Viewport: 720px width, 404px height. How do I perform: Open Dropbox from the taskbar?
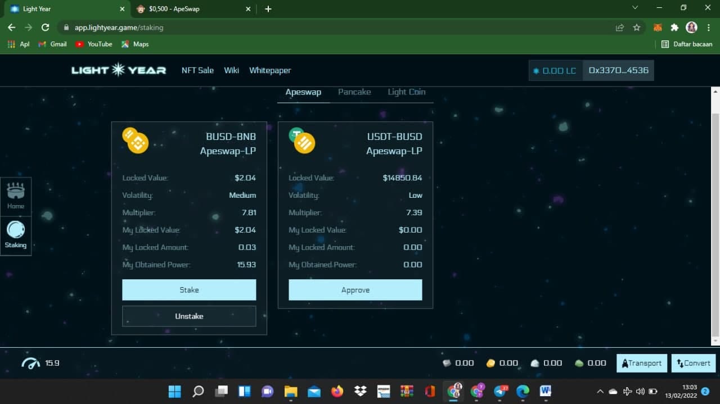[x=361, y=391]
